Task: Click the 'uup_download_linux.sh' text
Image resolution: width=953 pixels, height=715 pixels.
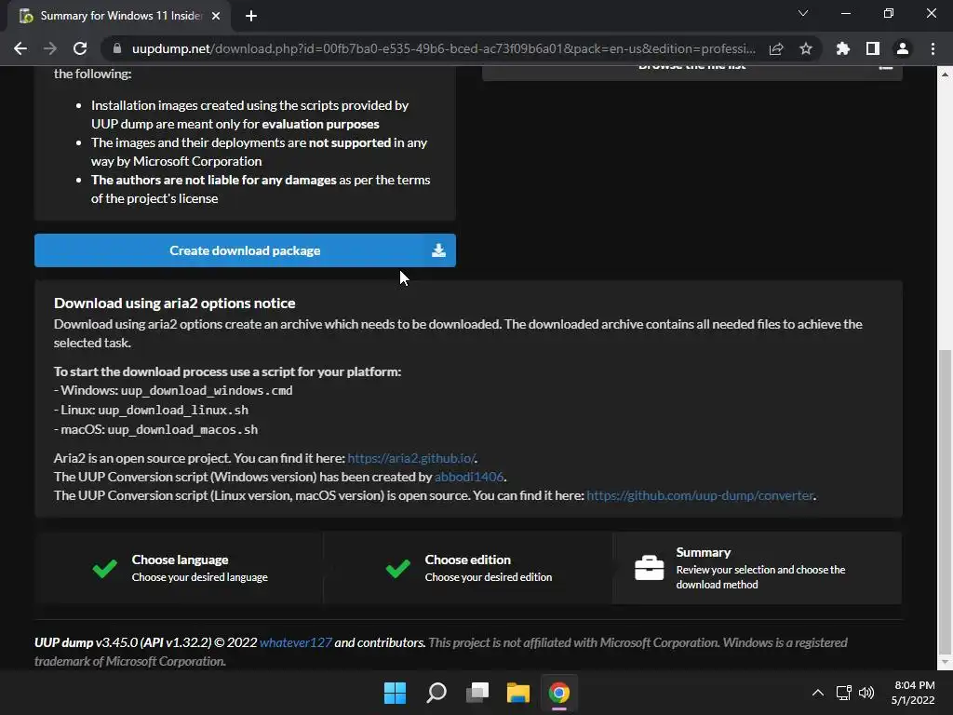Action: click(x=173, y=410)
